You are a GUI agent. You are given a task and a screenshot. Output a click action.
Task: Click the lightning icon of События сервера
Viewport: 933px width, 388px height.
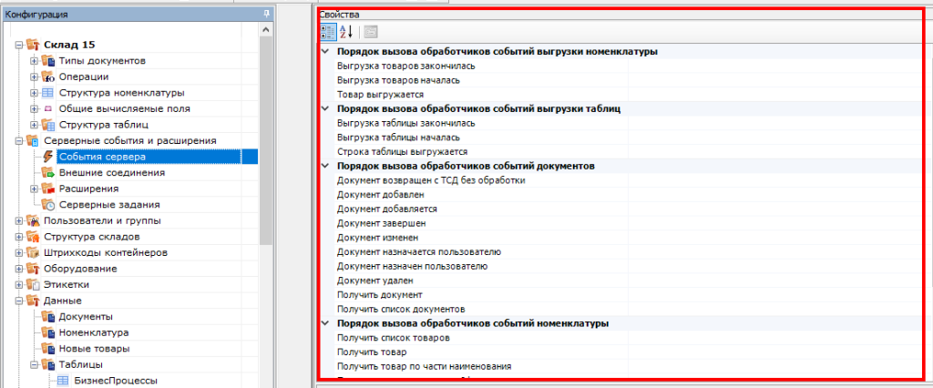click(48, 157)
